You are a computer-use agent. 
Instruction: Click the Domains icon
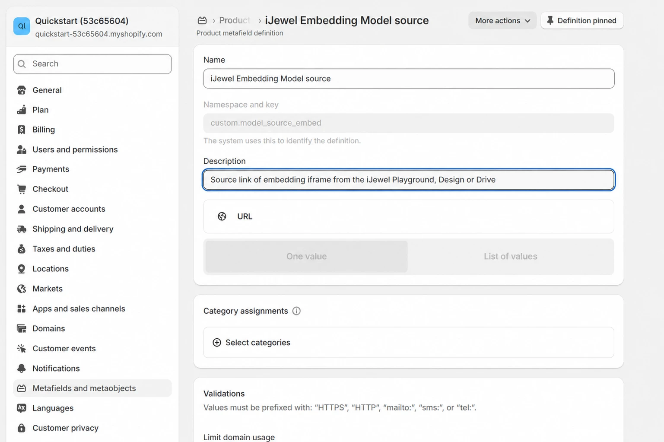click(21, 328)
